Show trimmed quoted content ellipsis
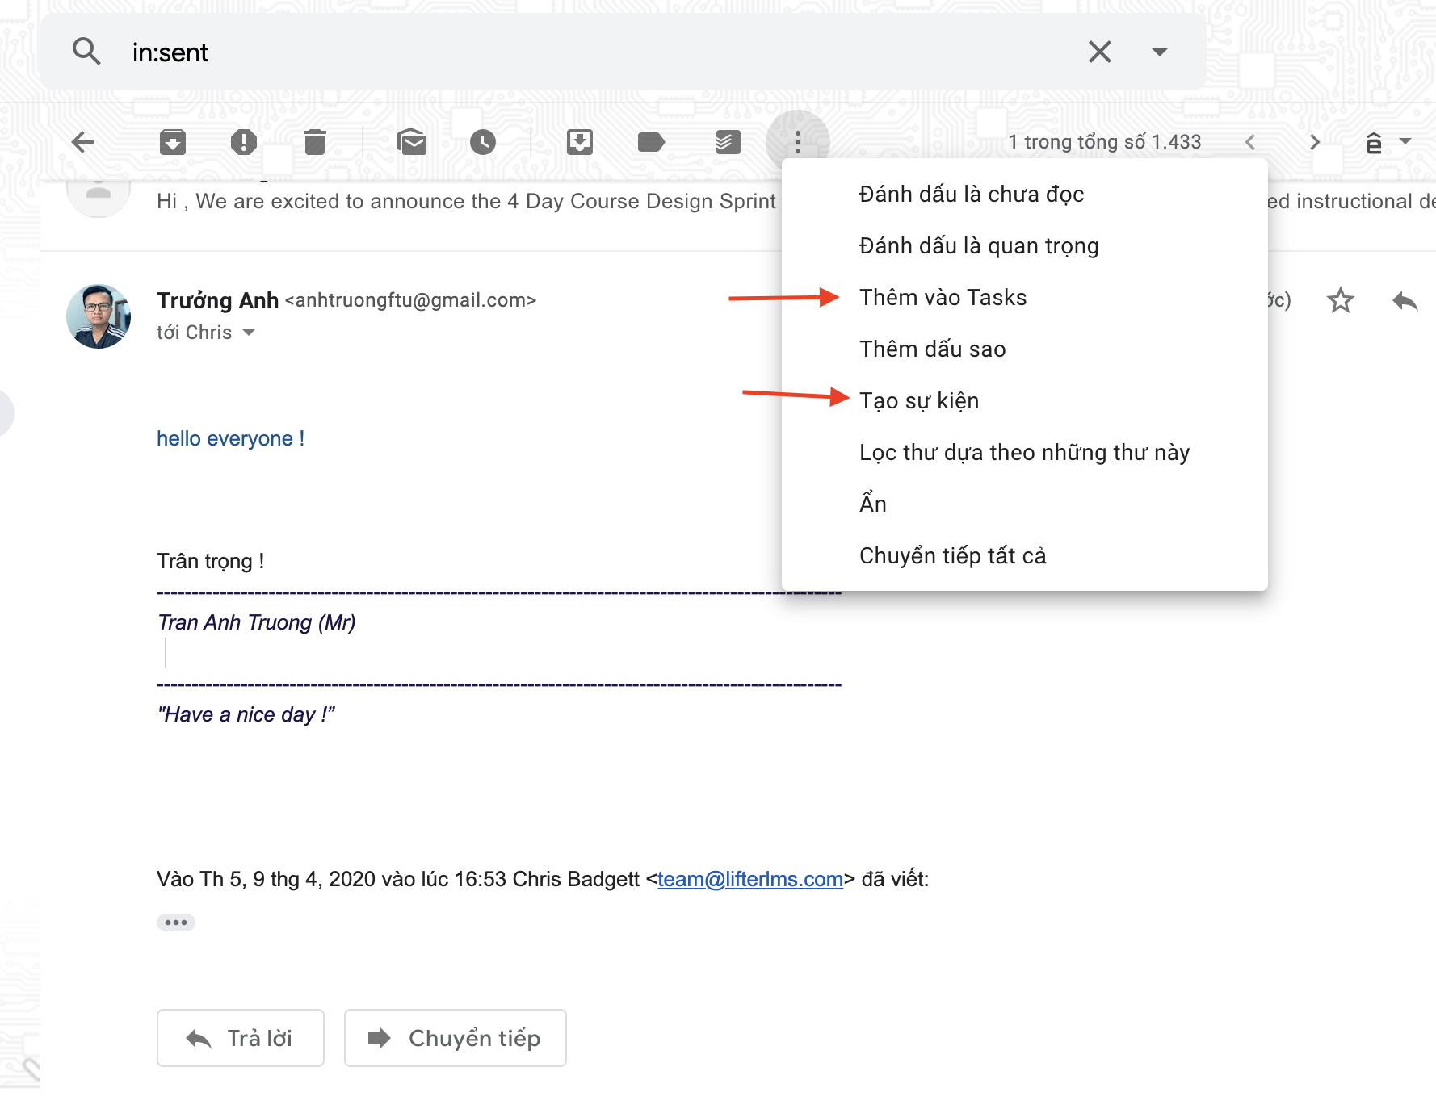The height and width of the screenshot is (1109, 1436). [176, 923]
